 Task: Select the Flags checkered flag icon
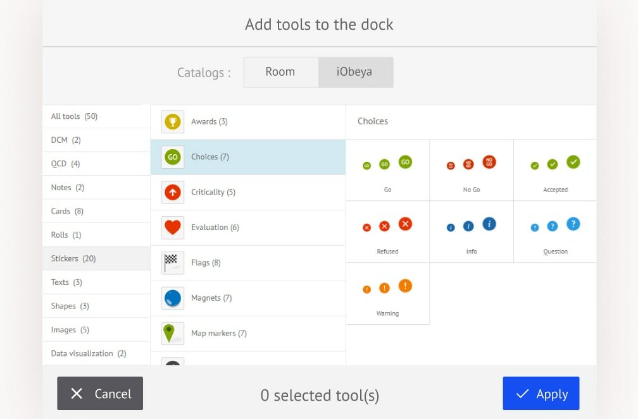(x=173, y=263)
